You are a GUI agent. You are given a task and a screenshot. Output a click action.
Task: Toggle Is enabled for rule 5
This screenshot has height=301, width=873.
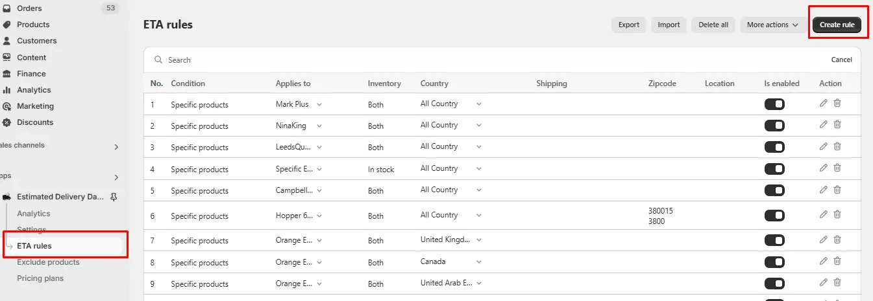point(774,191)
